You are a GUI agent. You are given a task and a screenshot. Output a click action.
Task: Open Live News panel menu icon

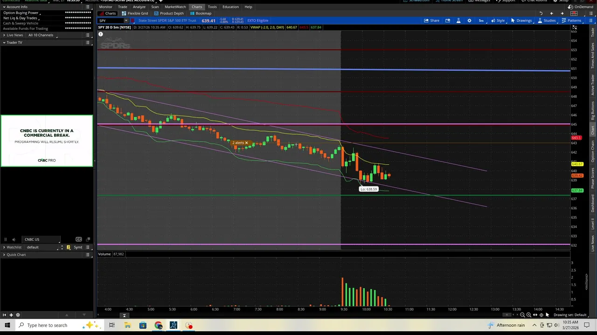[88, 35]
